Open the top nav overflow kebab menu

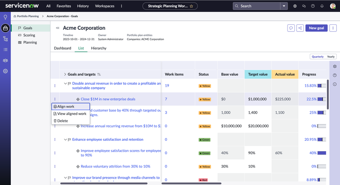121,6
